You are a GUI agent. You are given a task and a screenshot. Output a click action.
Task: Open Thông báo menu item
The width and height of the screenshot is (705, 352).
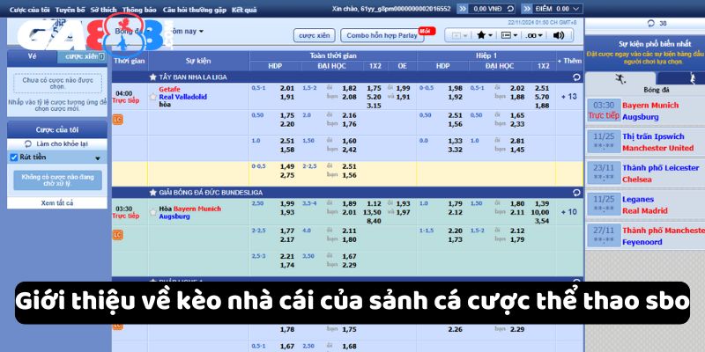[x=140, y=10]
